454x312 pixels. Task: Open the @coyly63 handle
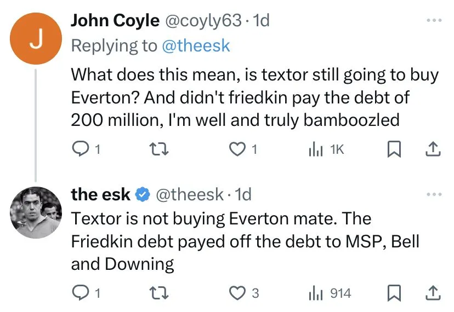tap(200, 20)
